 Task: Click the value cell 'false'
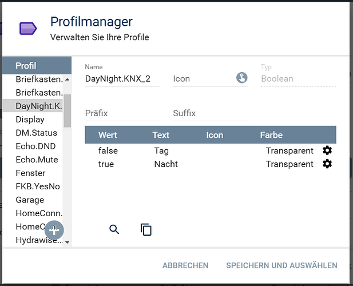108,150
